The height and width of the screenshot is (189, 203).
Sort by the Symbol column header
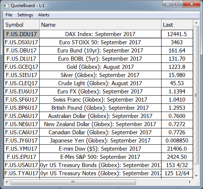tap(21, 25)
